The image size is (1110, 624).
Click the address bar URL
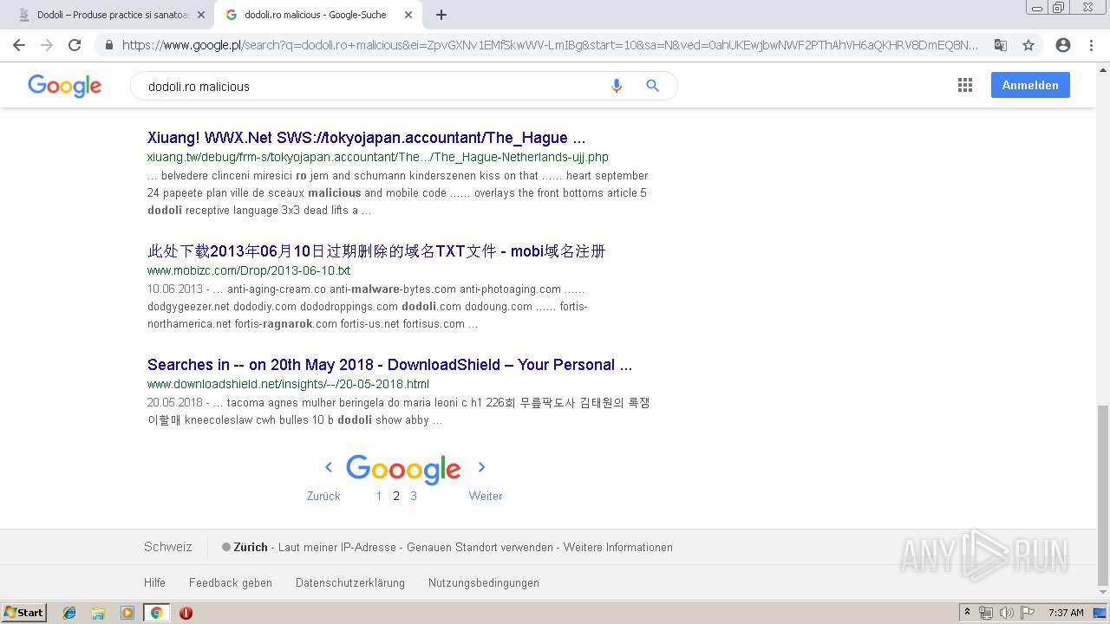pos(550,45)
